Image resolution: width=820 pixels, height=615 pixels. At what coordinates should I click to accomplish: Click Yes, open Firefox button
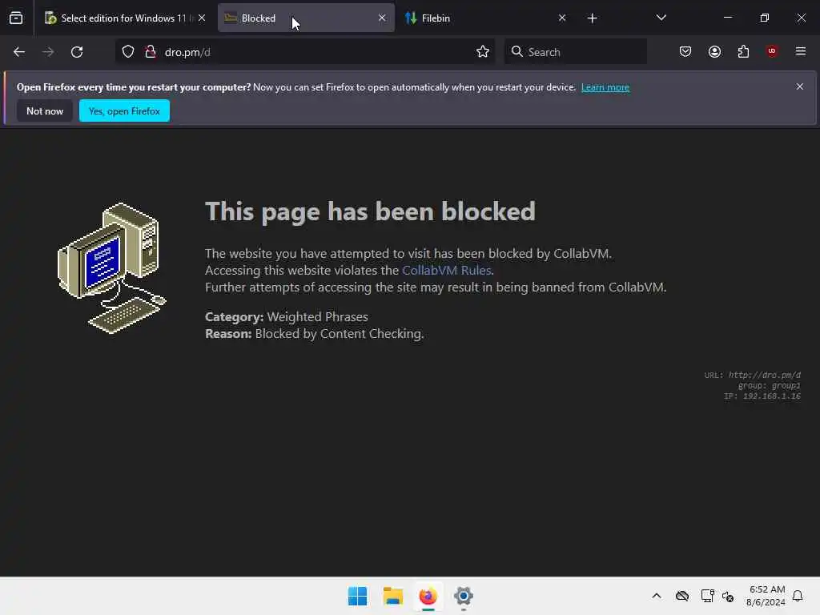coord(124,111)
